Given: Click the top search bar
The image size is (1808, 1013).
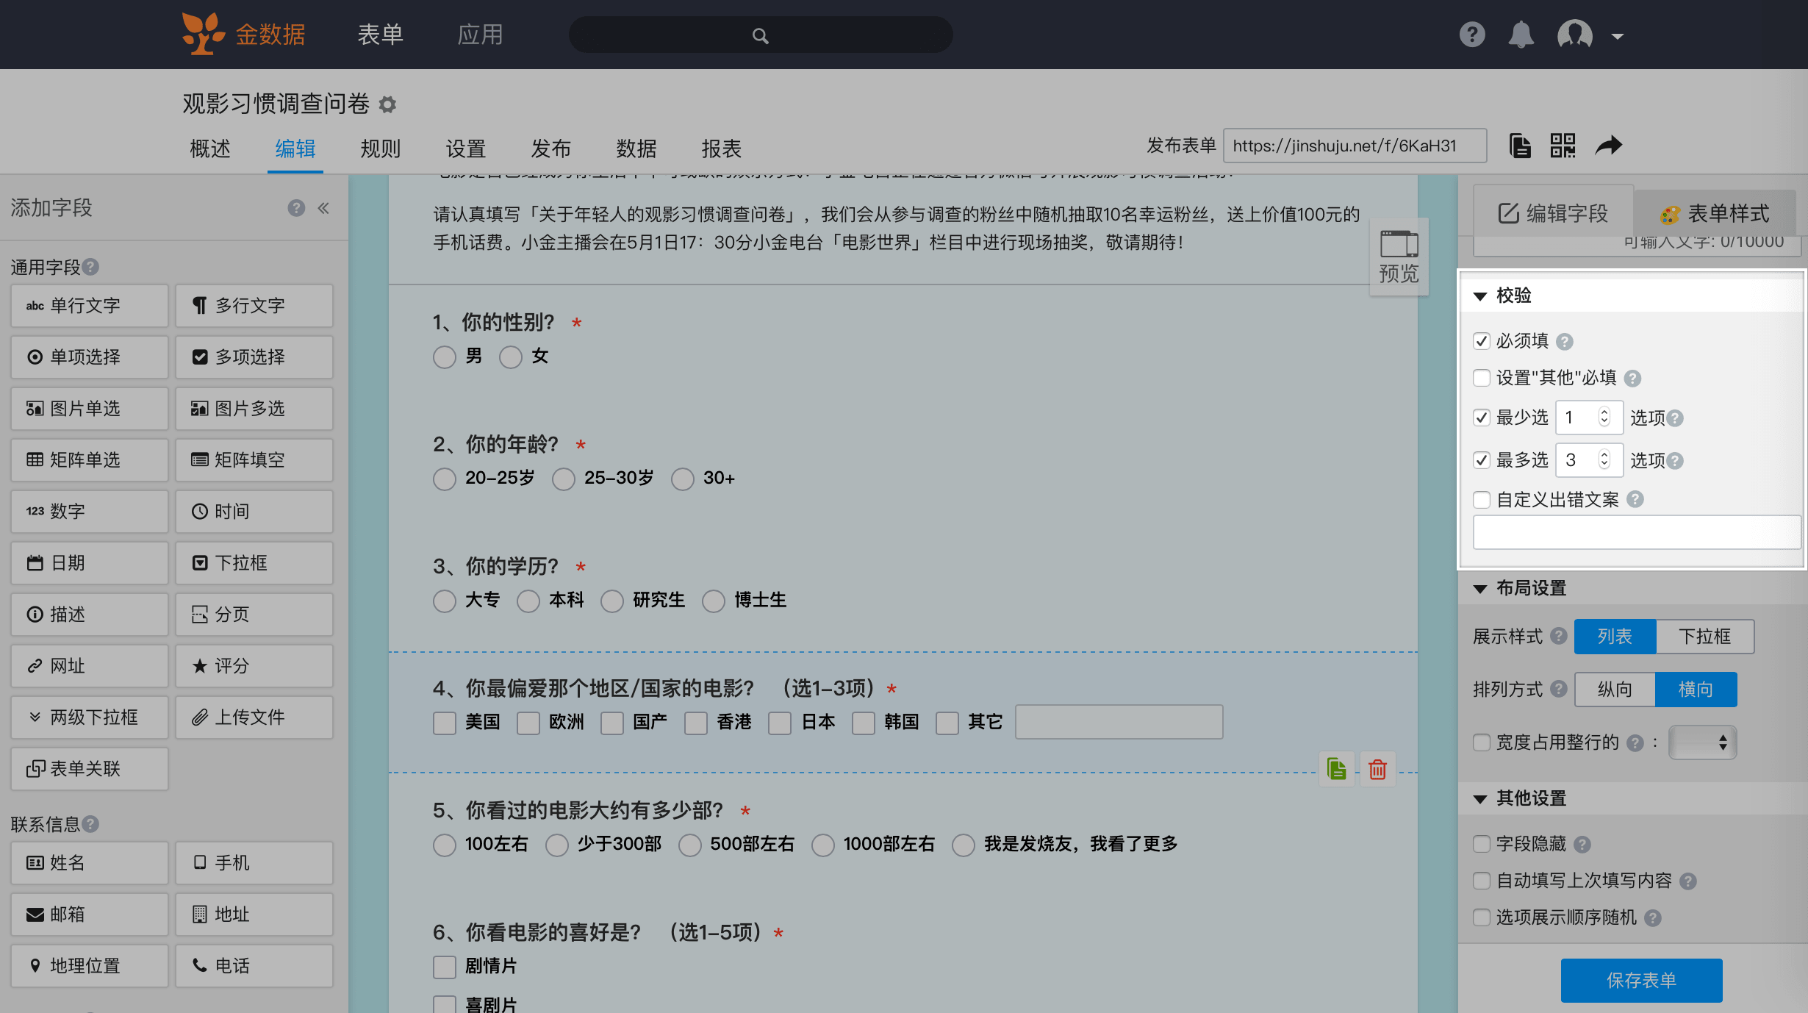Looking at the screenshot, I should pos(760,35).
